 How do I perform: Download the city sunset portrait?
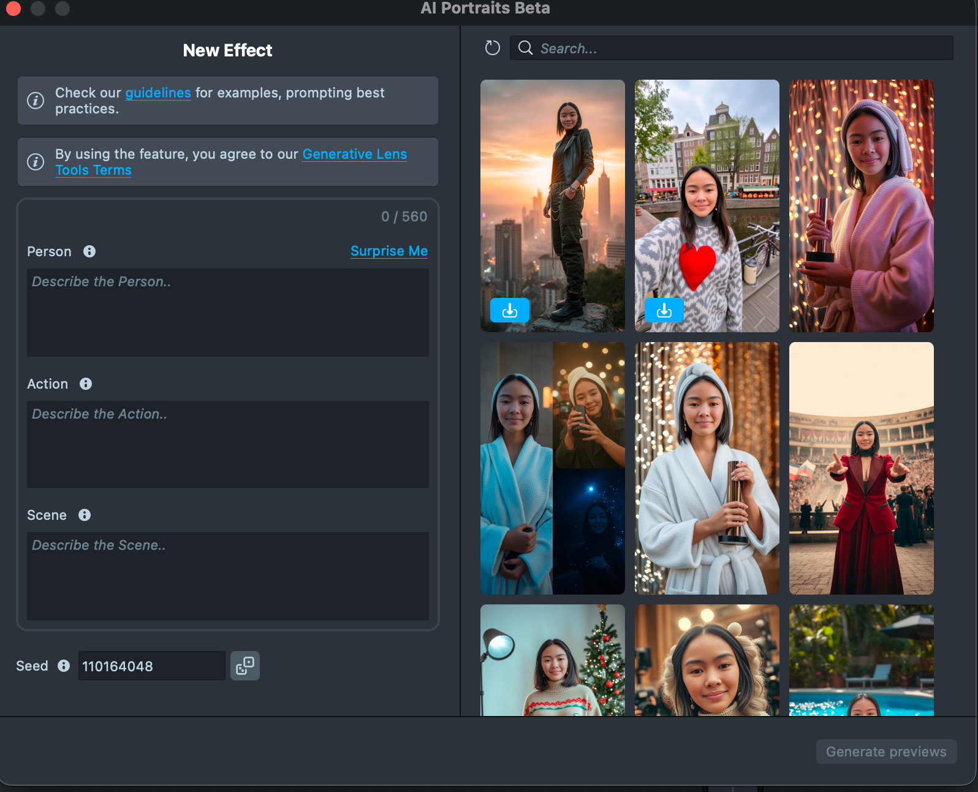tap(509, 311)
